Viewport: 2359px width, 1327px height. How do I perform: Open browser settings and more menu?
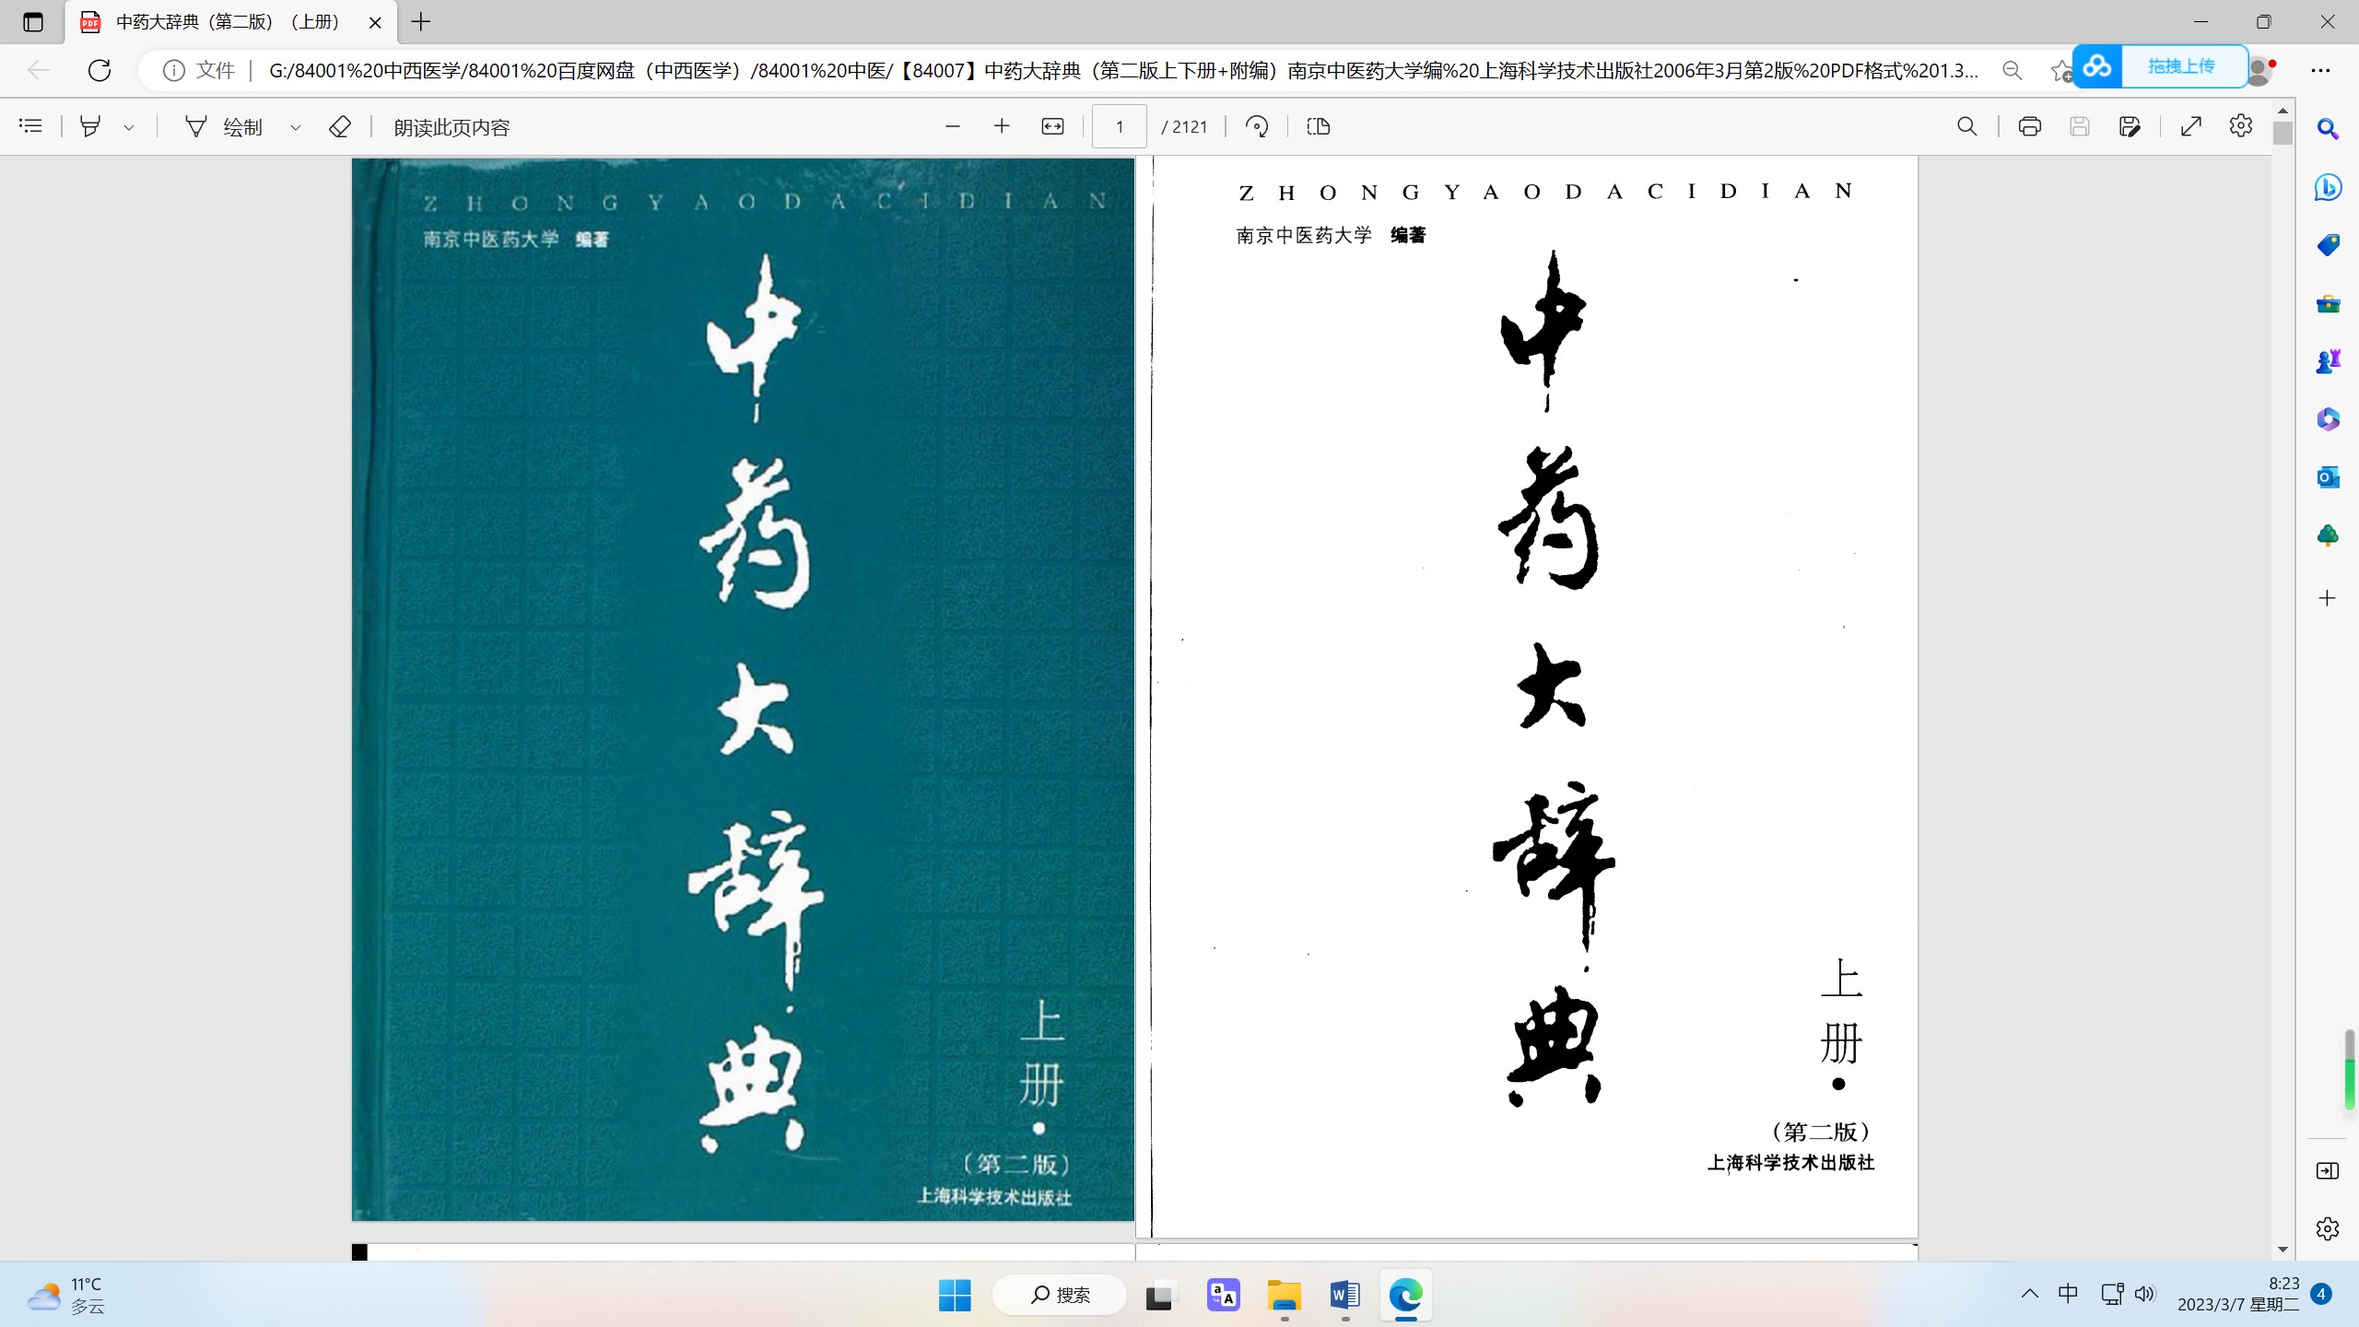tap(2320, 70)
